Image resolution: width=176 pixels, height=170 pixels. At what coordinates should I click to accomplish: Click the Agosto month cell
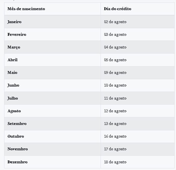(x=14, y=111)
